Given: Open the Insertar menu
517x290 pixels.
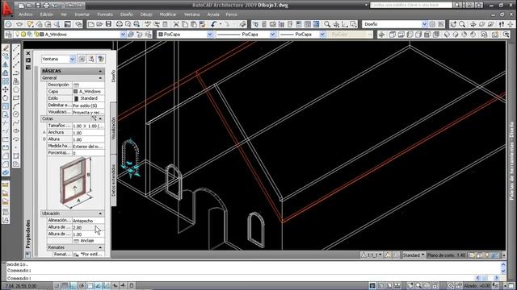Looking at the screenshot, I should 82,14.
